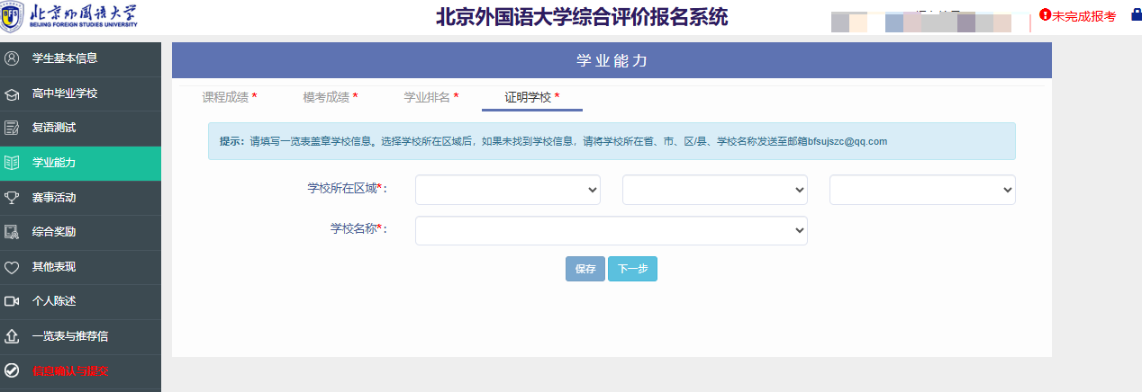Click the blue lock icon in header
This screenshot has height=392, width=1142.
pos(1136,15)
